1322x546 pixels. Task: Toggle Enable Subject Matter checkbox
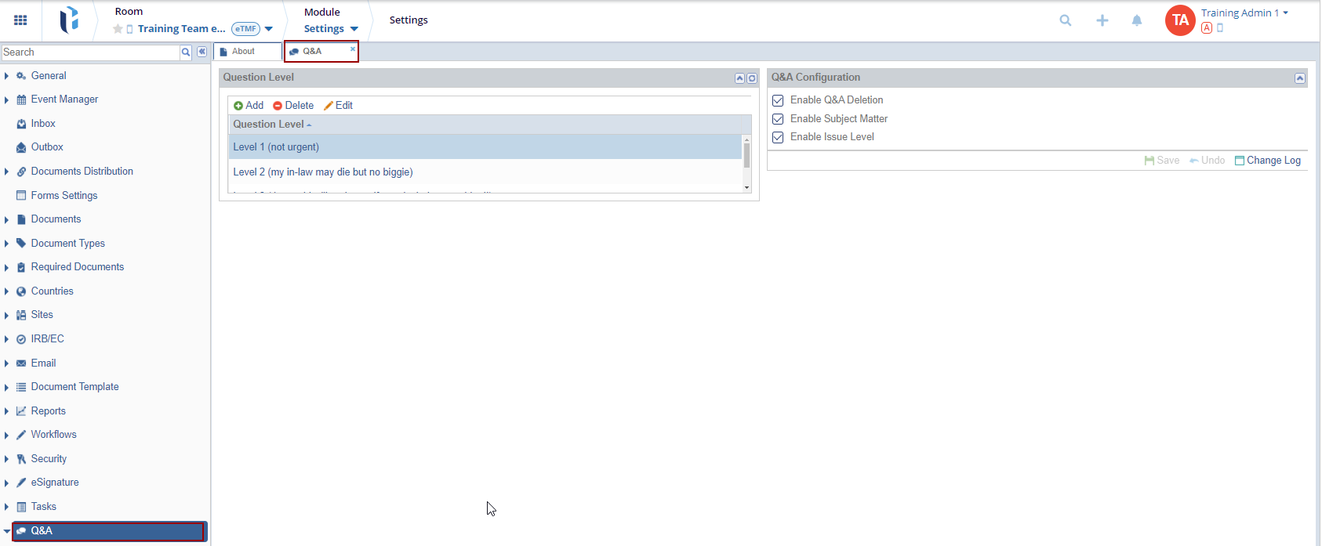pyautogui.click(x=778, y=119)
